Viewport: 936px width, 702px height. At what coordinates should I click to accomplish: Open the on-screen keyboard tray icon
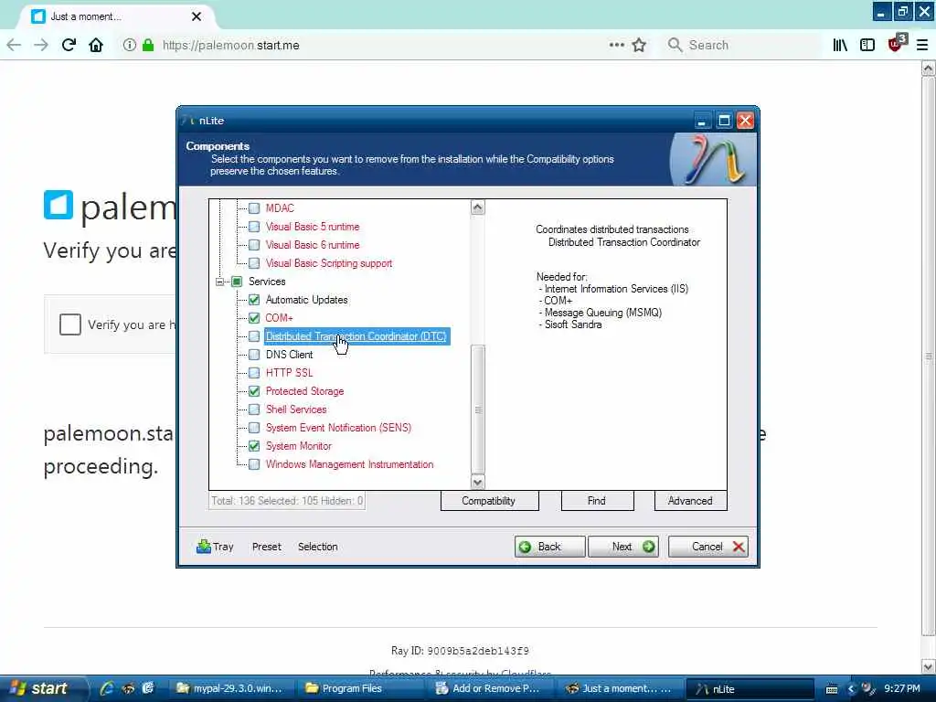[831, 689]
